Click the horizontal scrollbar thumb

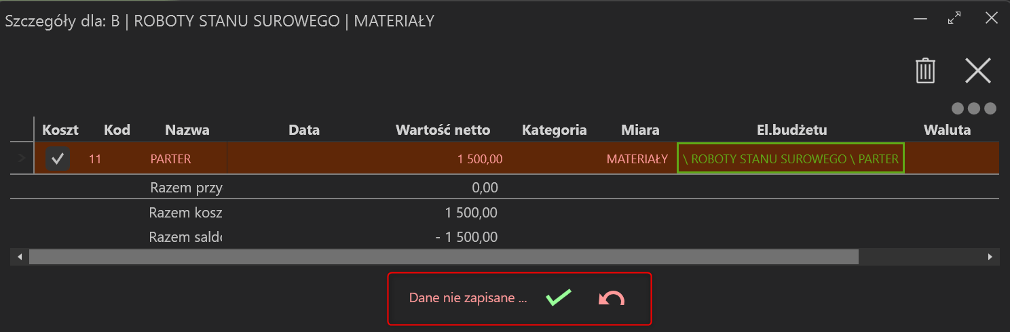444,257
